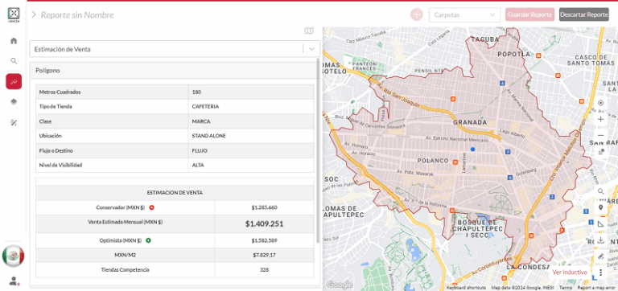618x291 pixels.
Task: Click the Descartar Reporte button
Action: point(584,14)
